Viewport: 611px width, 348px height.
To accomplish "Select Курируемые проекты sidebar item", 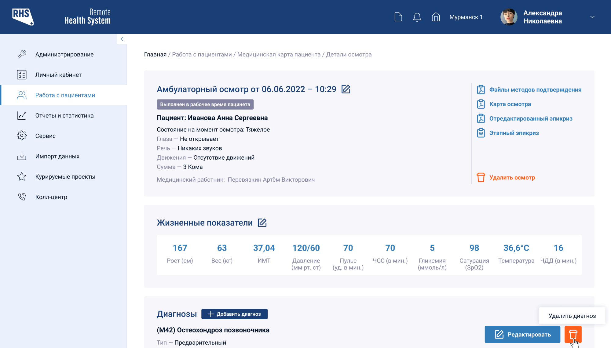I will [65, 176].
